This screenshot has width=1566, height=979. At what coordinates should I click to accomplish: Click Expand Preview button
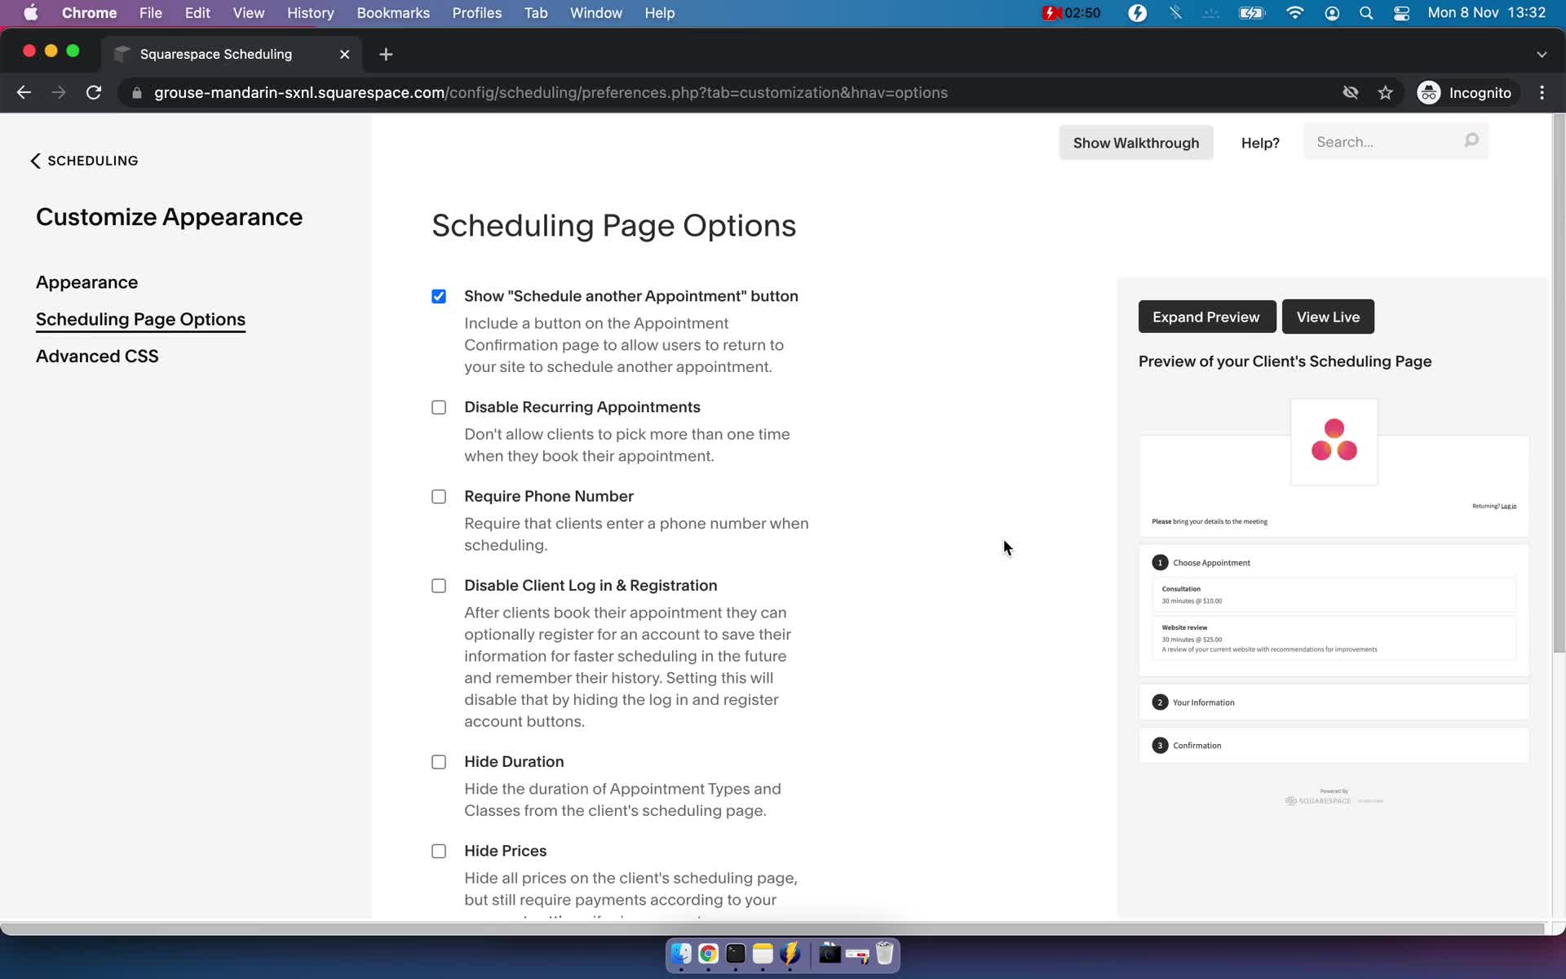point(1206,317)
